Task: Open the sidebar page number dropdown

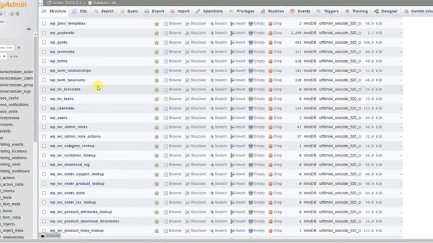Action: tap(3, 56)
